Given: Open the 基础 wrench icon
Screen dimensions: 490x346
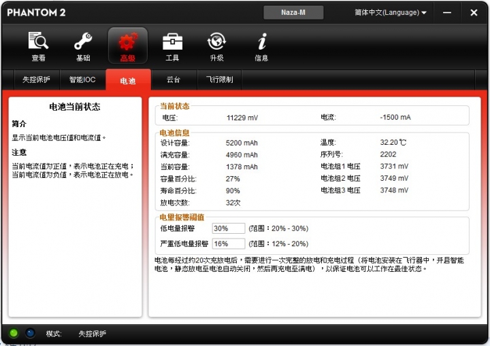Looking at the screenshot, I should coord(83,46).
